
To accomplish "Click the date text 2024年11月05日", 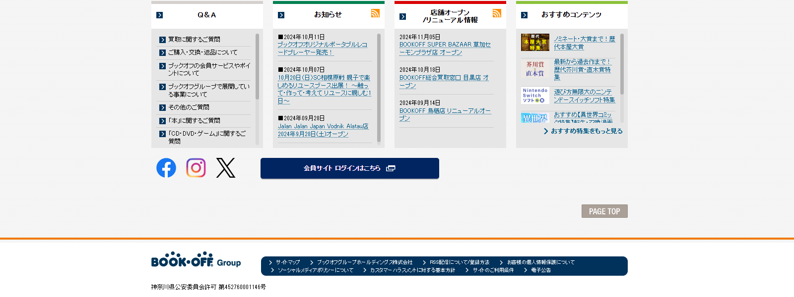I will [x=420, y=37].
